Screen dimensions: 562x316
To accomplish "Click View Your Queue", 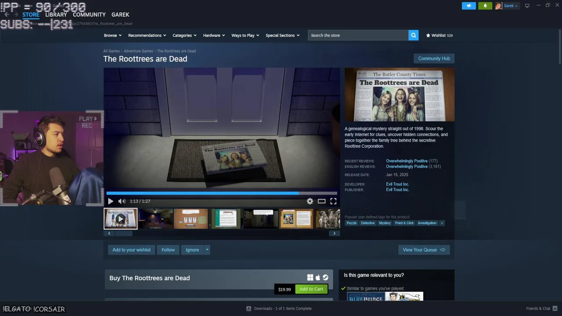I will pyautogui.click(x=424, y=250).
